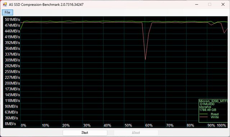Click the pink Write legend line
Screen dimensions: 230x137
(x=204, y=117)
